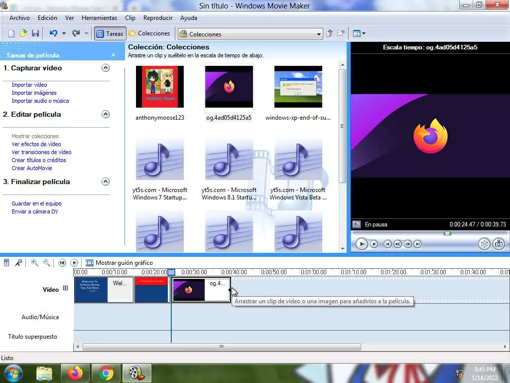Image resolution: width=510 pixels, height=383 pixels.
Task: Click the Play Timeline icon
Action: 74,262
